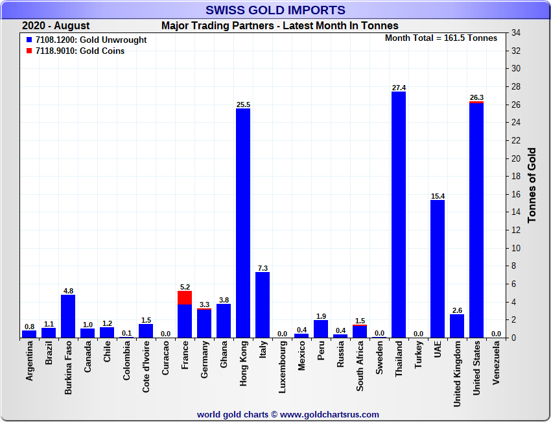Viewport: 551px width, 422px height.
Task: Click the Month Total = 161.5 Tonnes text
Action: click(441, 38)
